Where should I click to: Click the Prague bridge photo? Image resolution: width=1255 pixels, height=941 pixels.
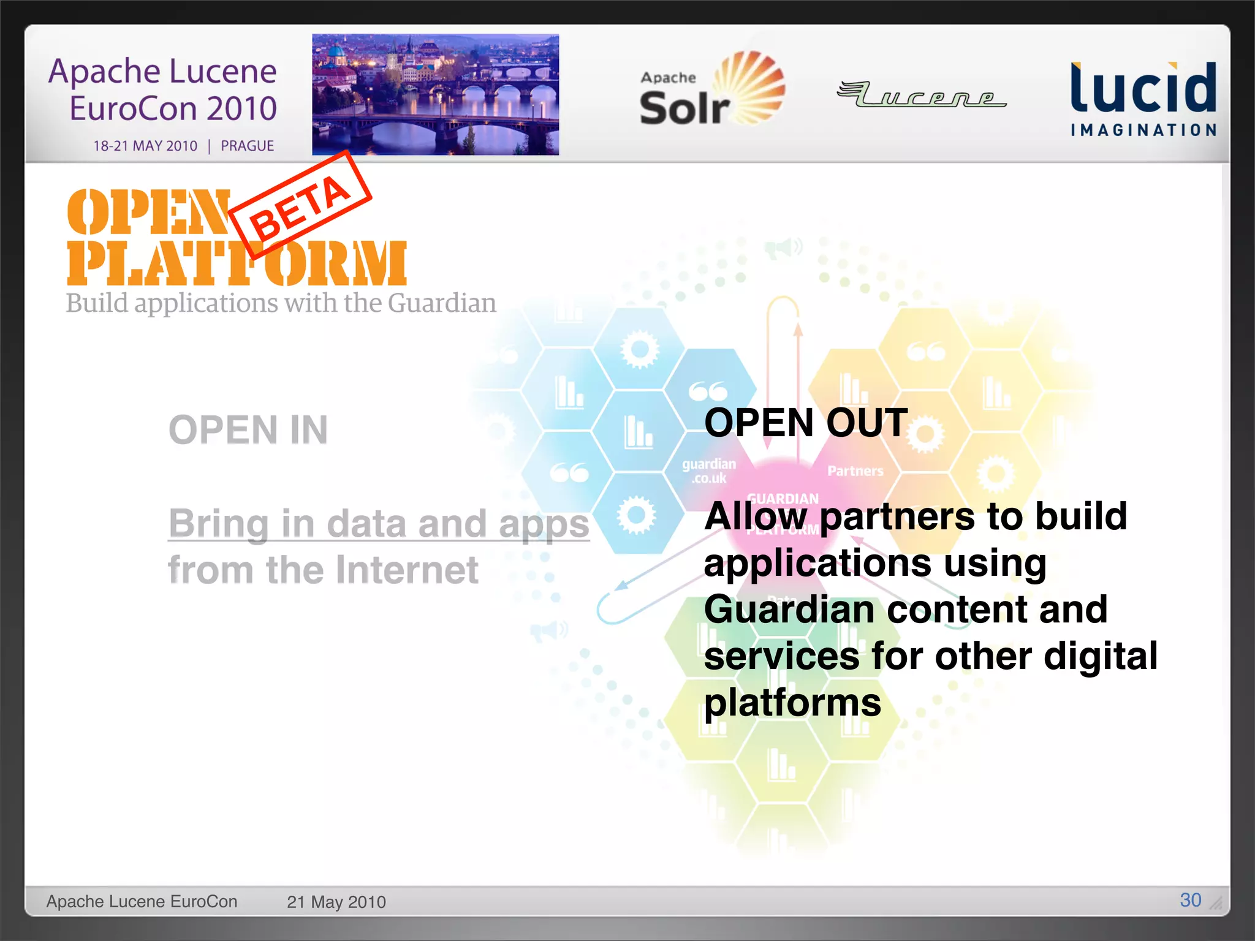tap(435, 94)
